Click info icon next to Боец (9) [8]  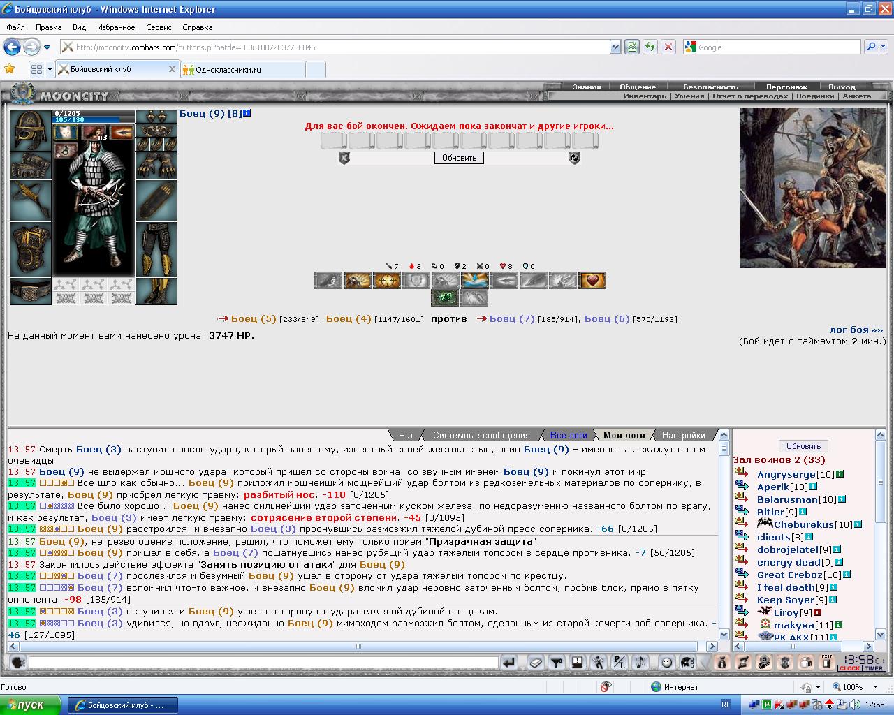[x=247, y=112]
